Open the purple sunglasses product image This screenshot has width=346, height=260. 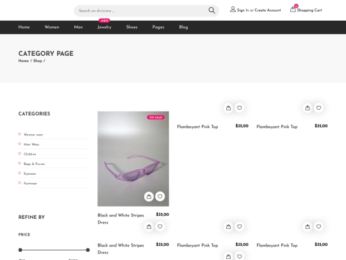[133, 159]
